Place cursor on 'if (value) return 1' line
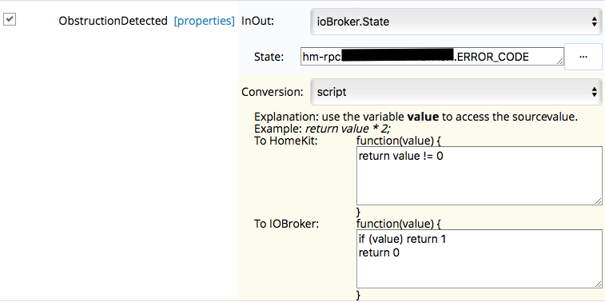The width and height of the screenshot is (605, 302). 402,239
